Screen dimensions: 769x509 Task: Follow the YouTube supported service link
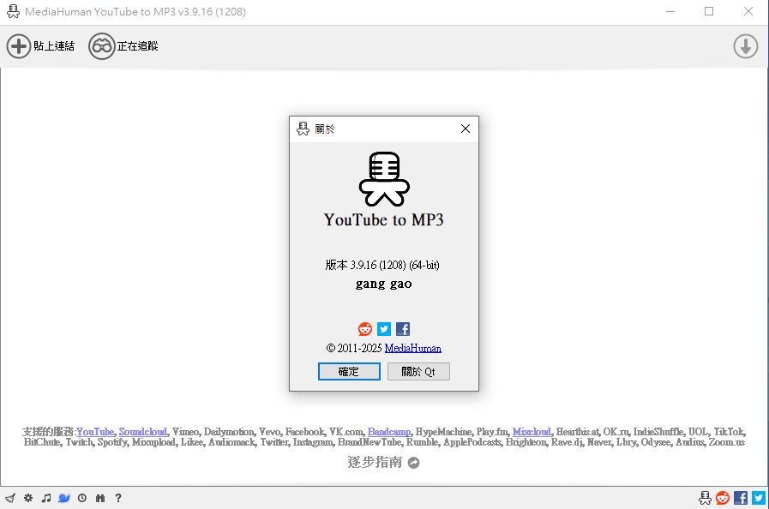95,432
